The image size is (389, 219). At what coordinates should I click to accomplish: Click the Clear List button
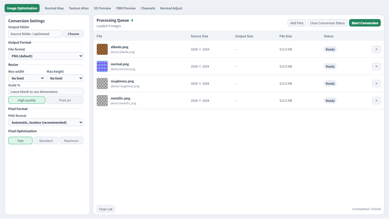point(106,209)
